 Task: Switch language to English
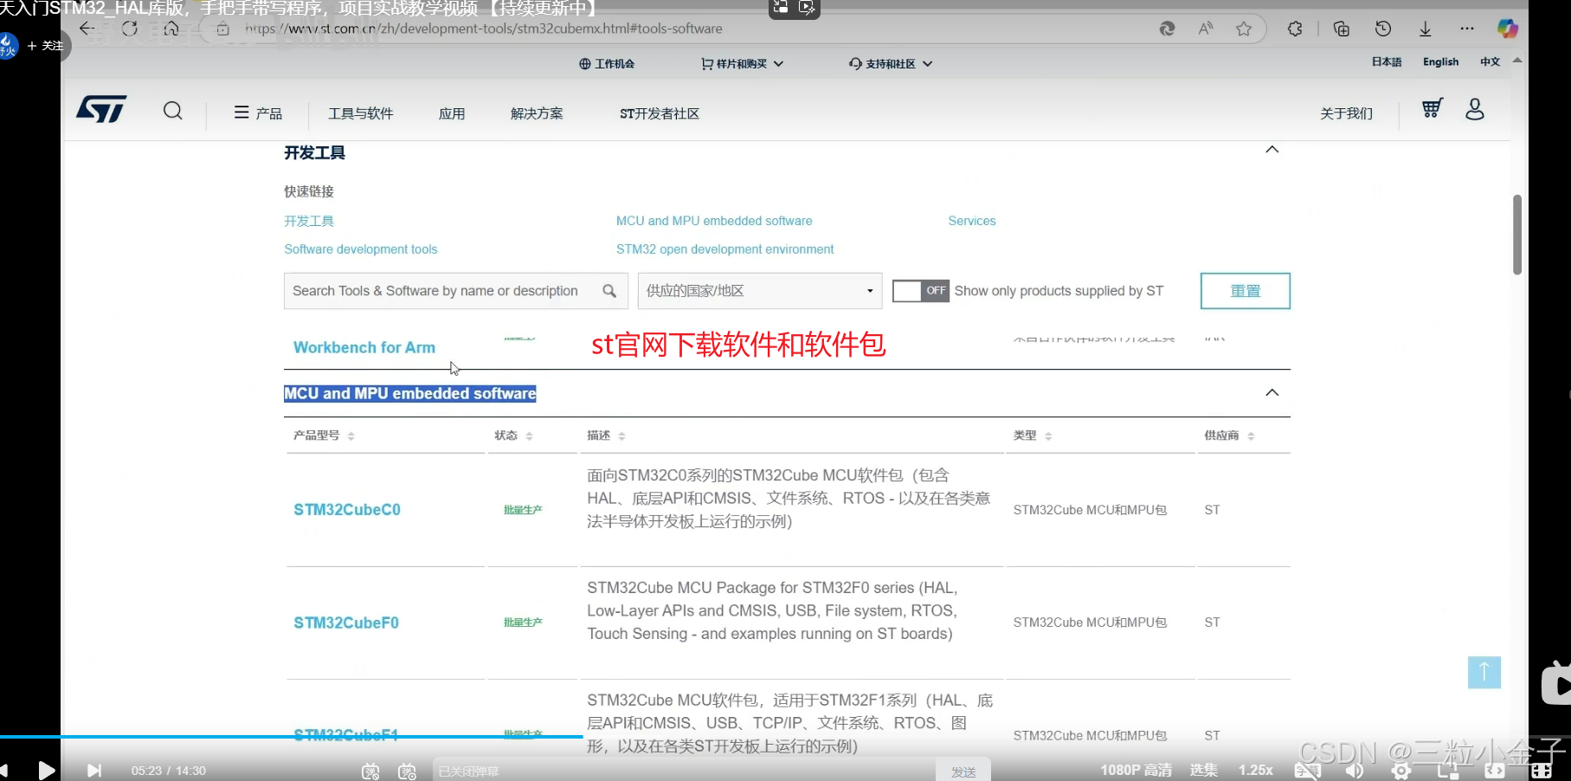click(x=1440, y=61)
